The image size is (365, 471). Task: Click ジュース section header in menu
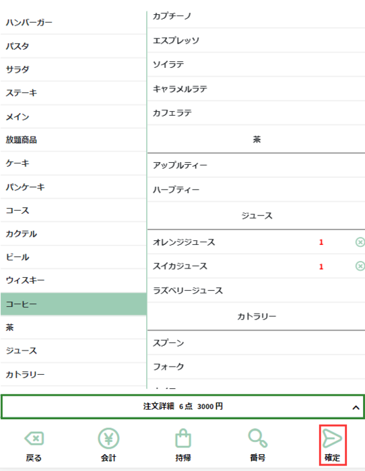(x=257, y=216)
